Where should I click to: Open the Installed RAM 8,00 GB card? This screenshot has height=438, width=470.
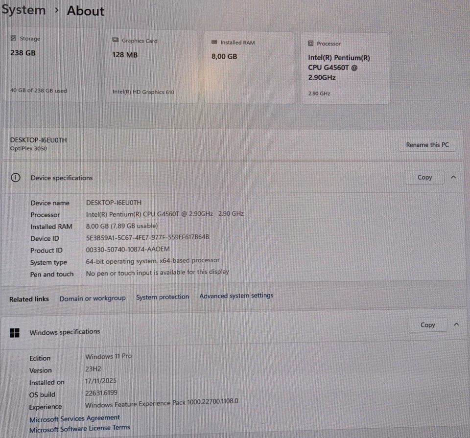tap(249, 68)
